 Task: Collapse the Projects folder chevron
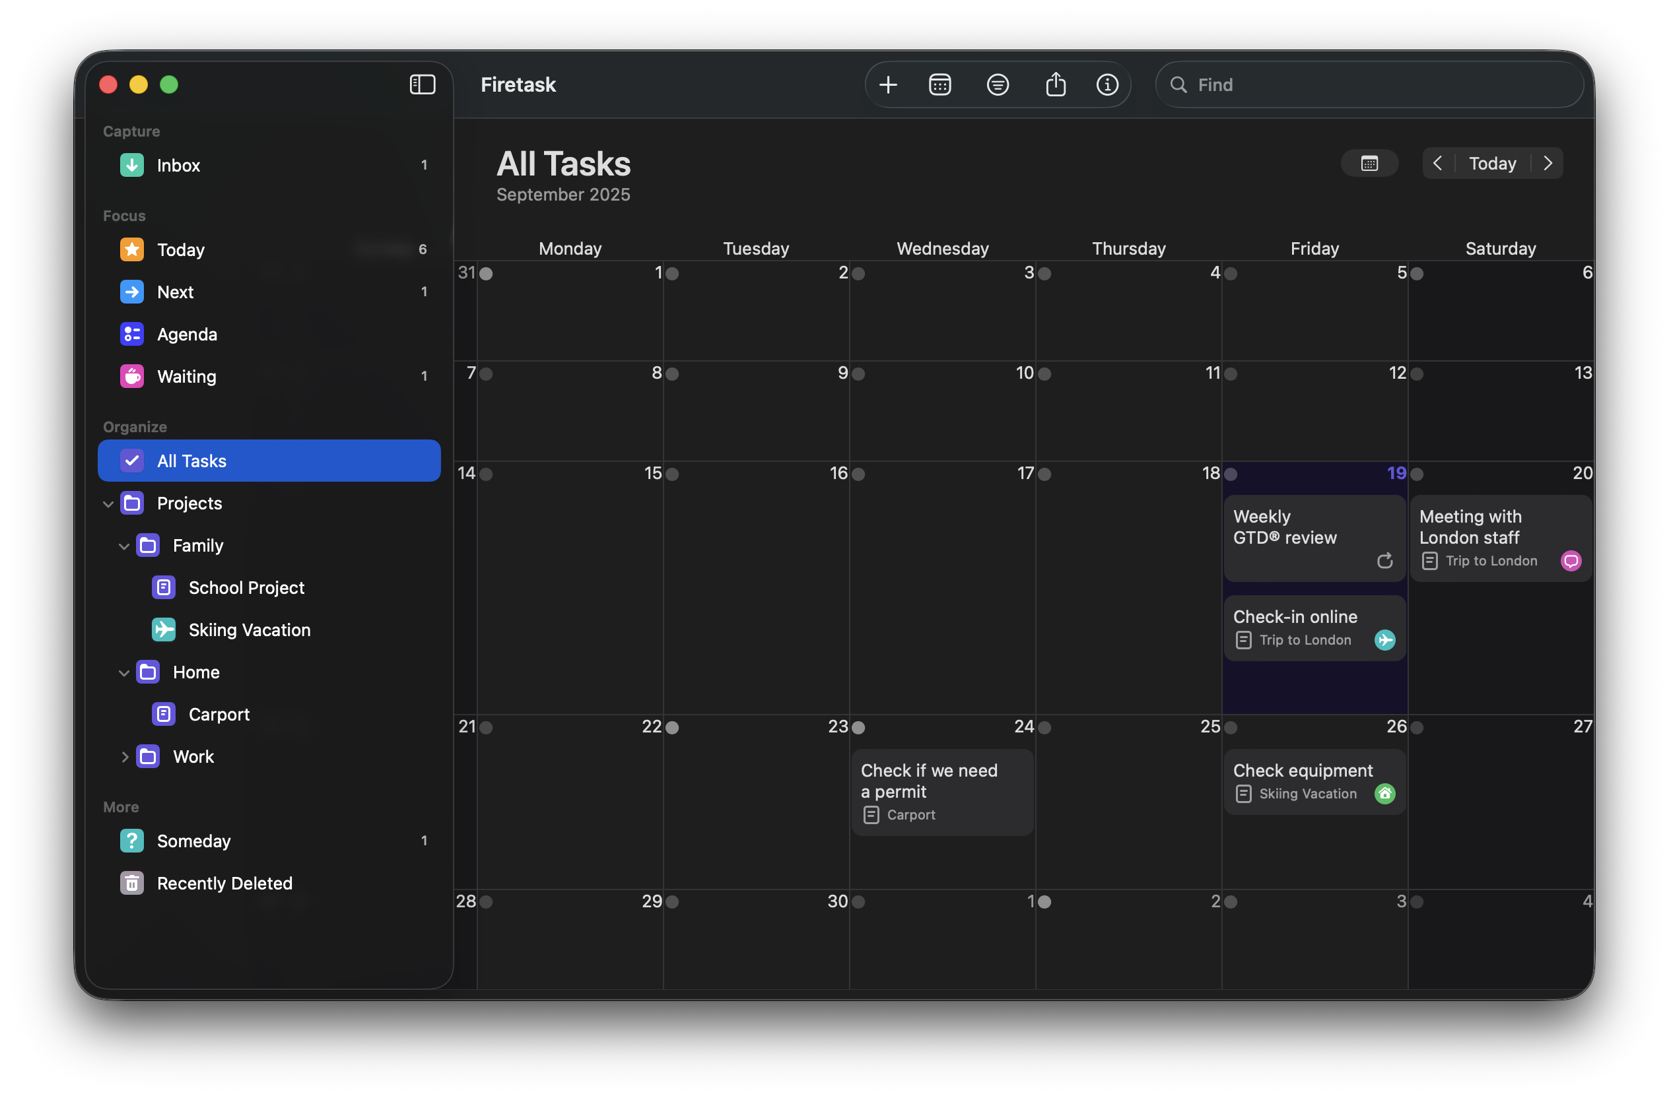(x=108, y=504)
